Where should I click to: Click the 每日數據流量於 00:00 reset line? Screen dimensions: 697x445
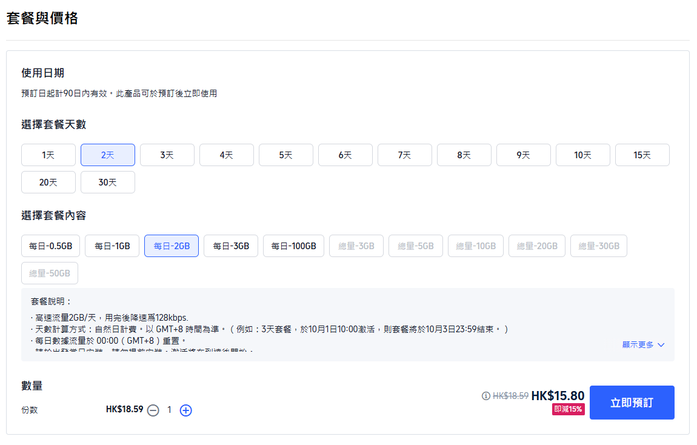click(108, 341)
